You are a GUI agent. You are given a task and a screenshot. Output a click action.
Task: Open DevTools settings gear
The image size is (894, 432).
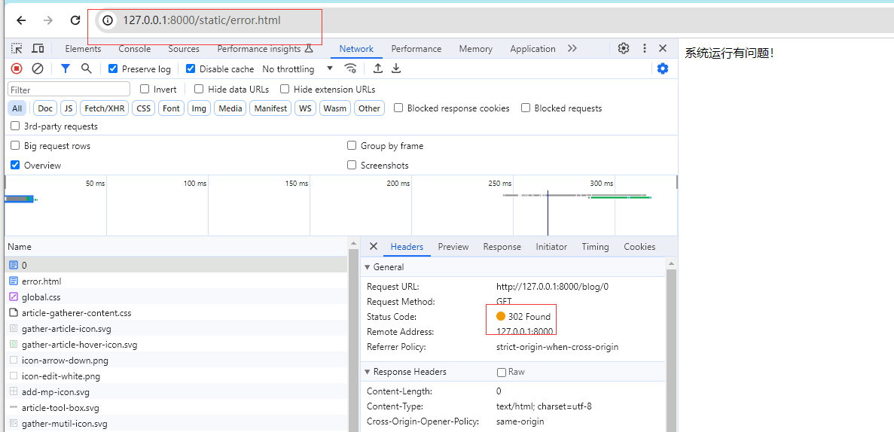click(624, 48)
